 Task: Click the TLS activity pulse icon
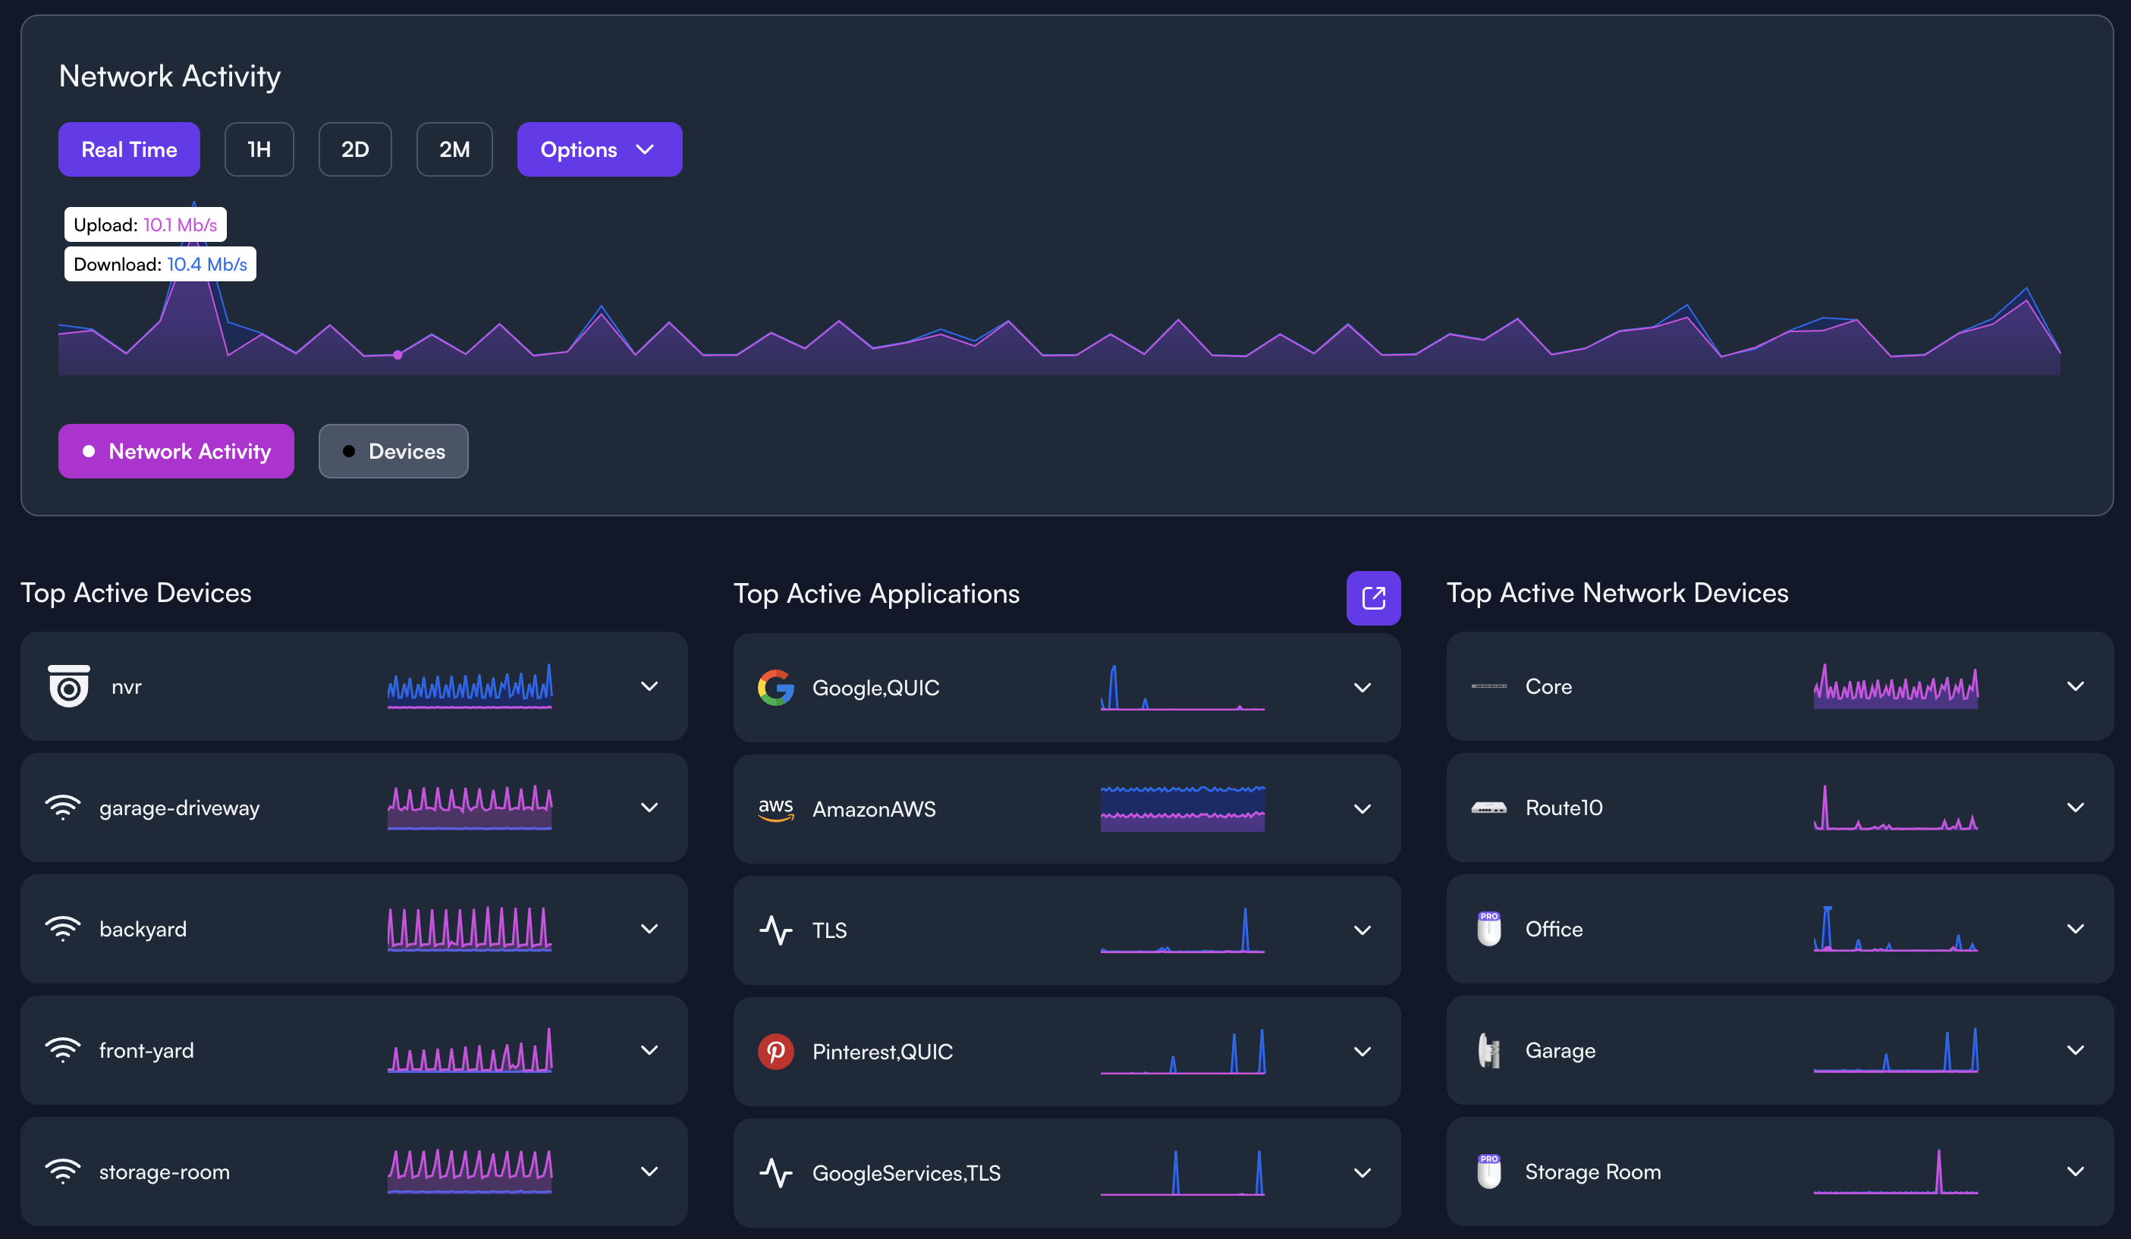click(x=775, y=930)
